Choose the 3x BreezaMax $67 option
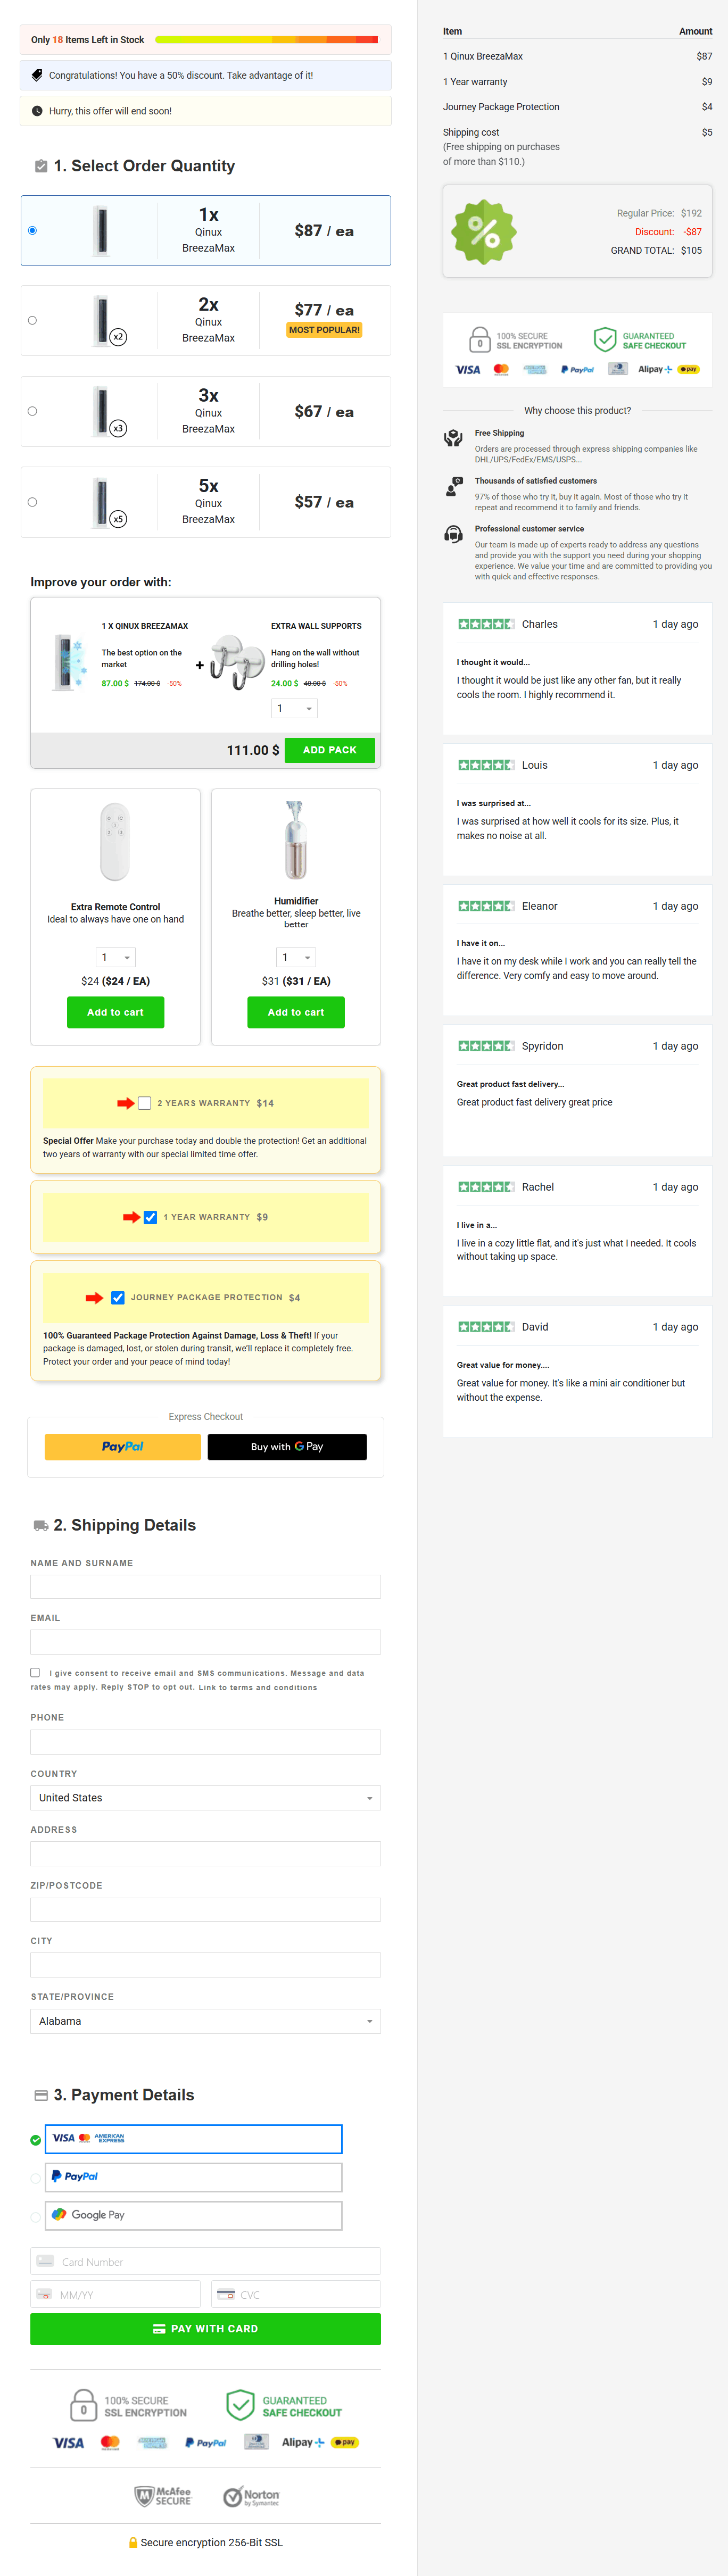The width and height of the screenshot is (728, 2576). (x=32, y=411)
